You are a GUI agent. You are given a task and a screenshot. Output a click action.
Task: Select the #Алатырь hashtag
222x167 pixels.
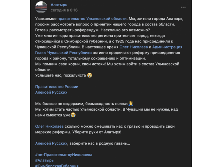tap(44, 160)
